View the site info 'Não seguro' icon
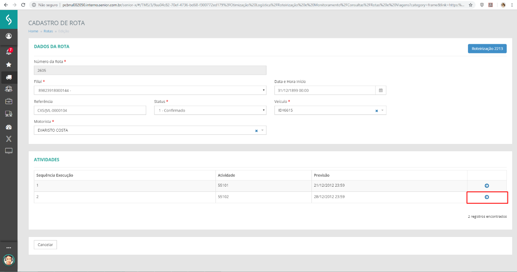517x272 pixels. click(34, 5)
